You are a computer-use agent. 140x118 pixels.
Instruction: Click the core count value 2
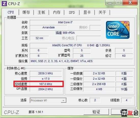(95, 100)
